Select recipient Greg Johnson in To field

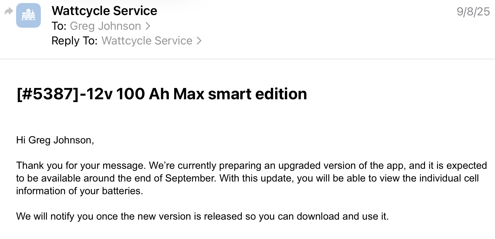point(105,26)
